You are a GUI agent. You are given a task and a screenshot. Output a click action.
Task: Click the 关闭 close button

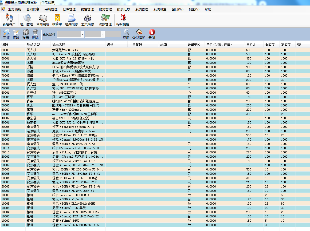click(x=151, y=34)
